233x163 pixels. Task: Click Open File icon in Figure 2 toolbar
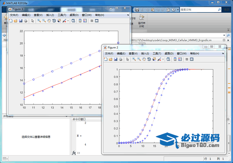pos(110,59)
